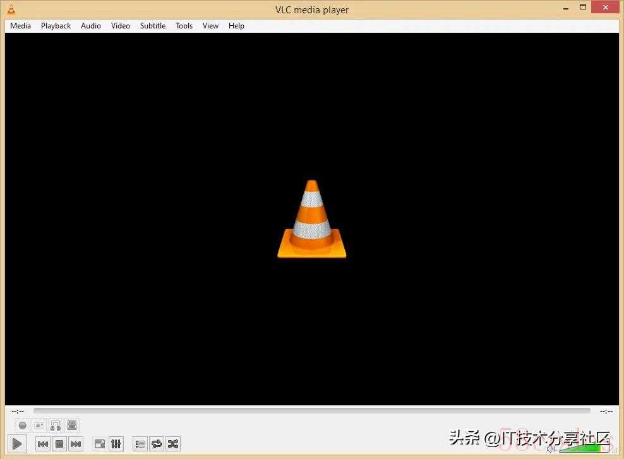624x459 pixels.
Task: Toggle random shuffle playback
Action: (172, 444)
